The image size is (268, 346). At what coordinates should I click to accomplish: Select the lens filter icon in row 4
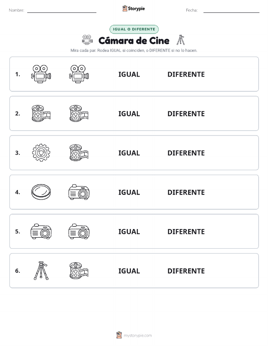tap(41, 192)
